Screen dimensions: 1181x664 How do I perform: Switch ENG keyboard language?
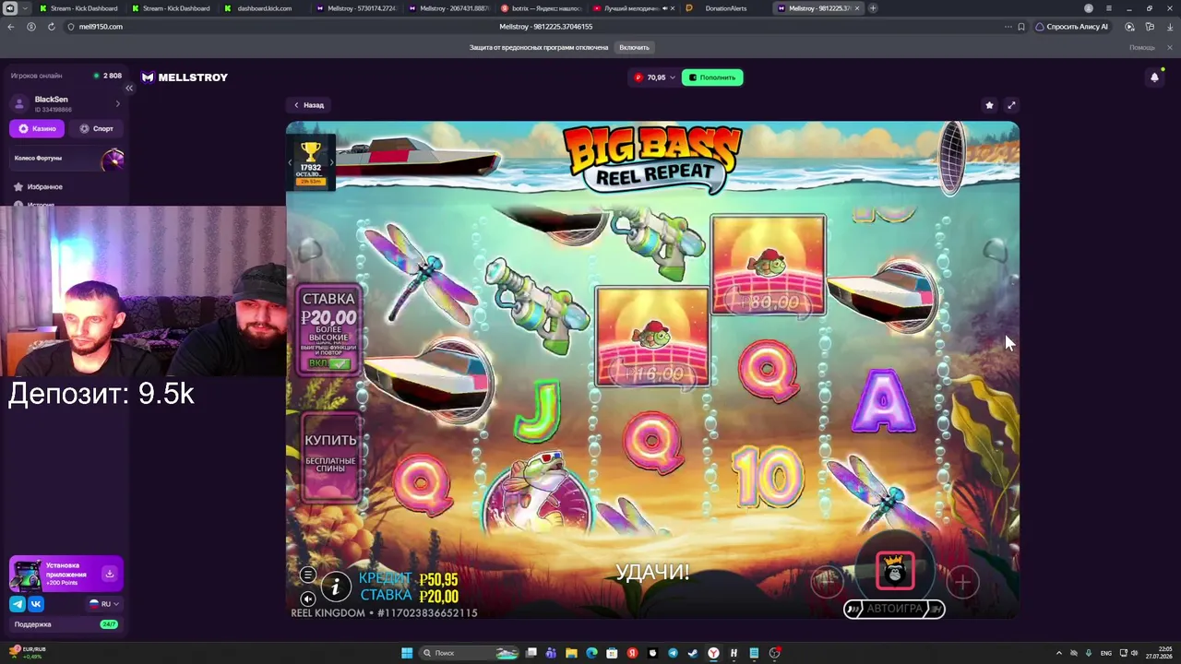(1106, 653)
